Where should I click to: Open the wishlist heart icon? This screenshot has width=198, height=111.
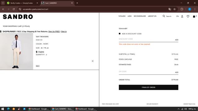pyautogui.click(x=188, y=16)
